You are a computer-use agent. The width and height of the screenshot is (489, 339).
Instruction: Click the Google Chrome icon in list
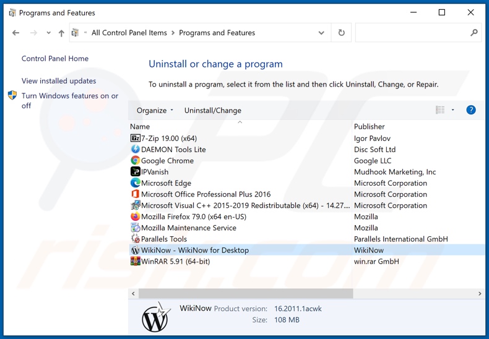[136, 160]
